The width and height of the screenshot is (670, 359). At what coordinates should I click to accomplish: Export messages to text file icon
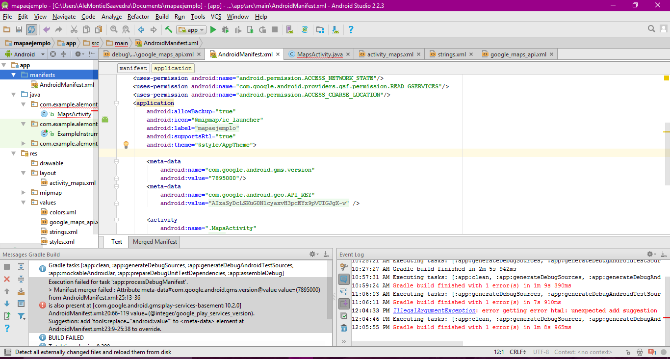[x=7, y=316]
